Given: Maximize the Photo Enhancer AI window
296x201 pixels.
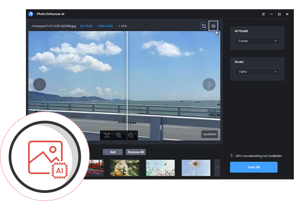Looking at the screenshot, I should pyautogui.click(x=279, y=14).
